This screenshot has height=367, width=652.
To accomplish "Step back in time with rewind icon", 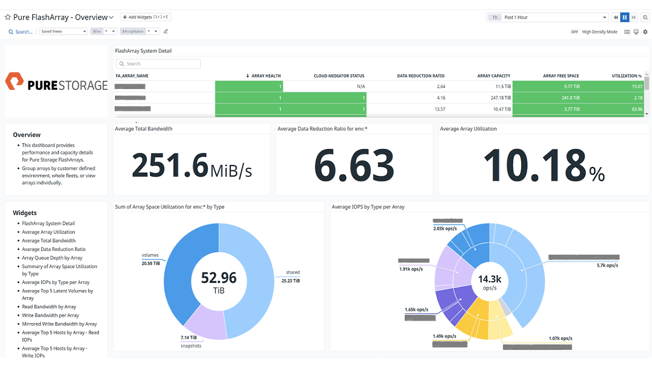I will tap(616, 17).
